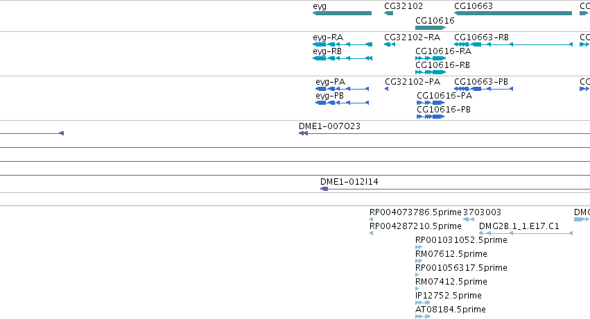
Task: Select the CG32102-PA label
Action: click(413, 82)
